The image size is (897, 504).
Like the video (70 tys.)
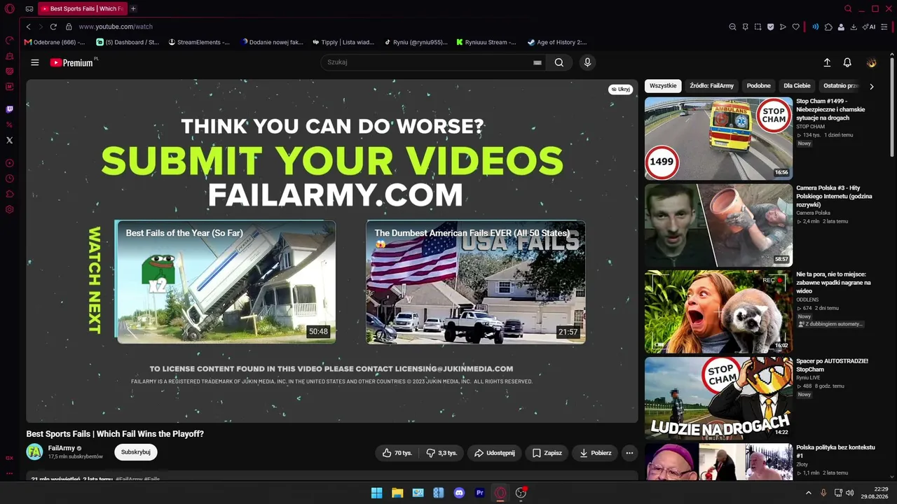point(397,453)
